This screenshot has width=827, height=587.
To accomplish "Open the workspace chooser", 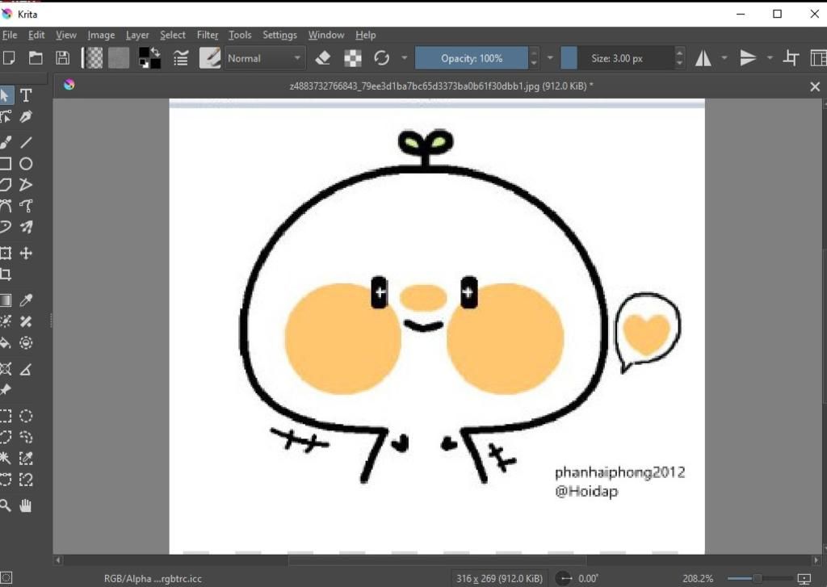I will pos(818,58).
